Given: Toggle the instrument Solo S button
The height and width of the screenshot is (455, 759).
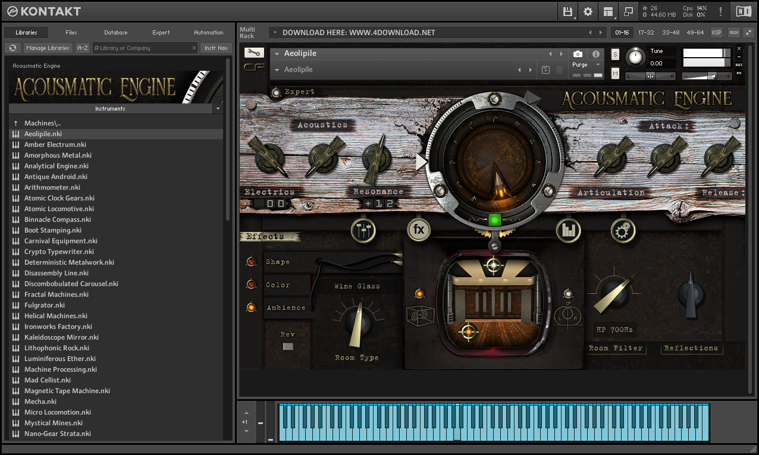Looking at the screenshot, I should pyautogui.click(x=615, y=55).
